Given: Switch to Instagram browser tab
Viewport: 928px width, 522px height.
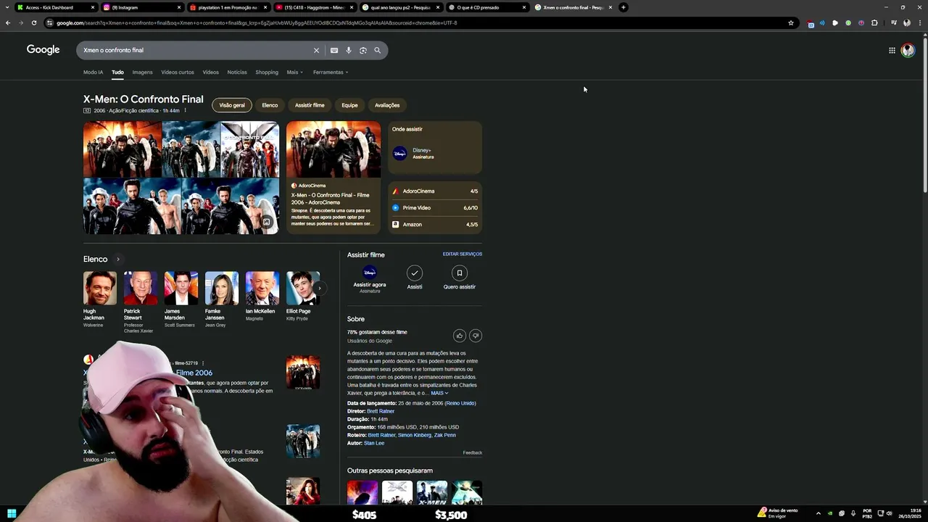Looking at the screenshot, I should coord(141,7).
